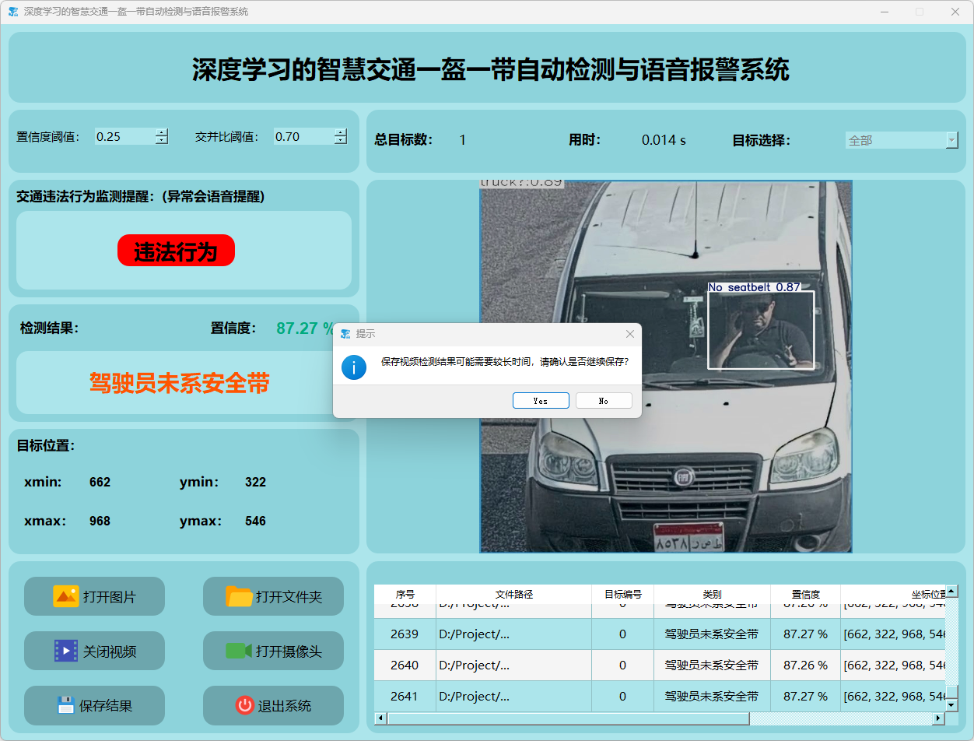Decrease the 交并比阈值 value with down arrow
974x741 pixels.
pos(340,141)
